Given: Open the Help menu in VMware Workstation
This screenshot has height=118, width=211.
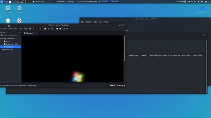Looking at the screenshot, I should point(25,29).
